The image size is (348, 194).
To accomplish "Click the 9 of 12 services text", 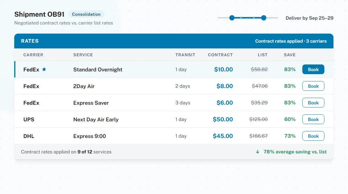I will coord(94,152).
